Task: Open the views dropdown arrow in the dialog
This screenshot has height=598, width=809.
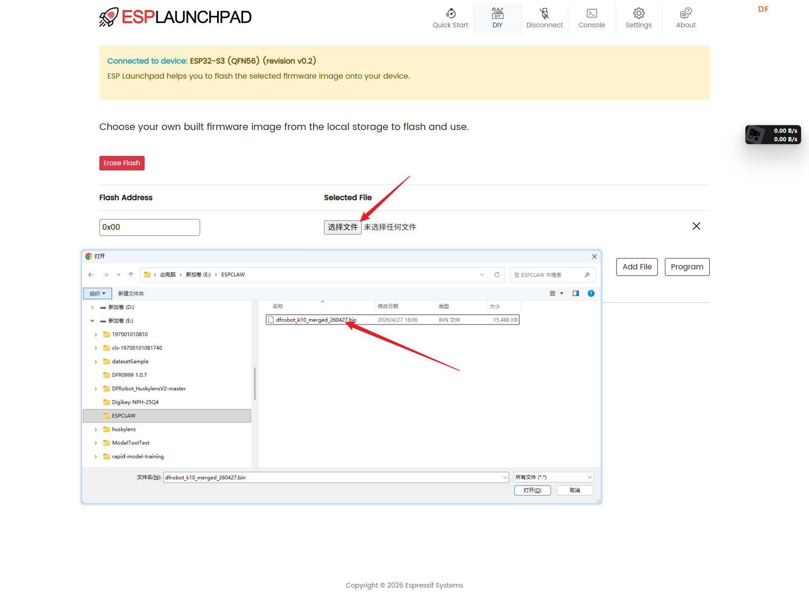Action: [x=561, y=293]
